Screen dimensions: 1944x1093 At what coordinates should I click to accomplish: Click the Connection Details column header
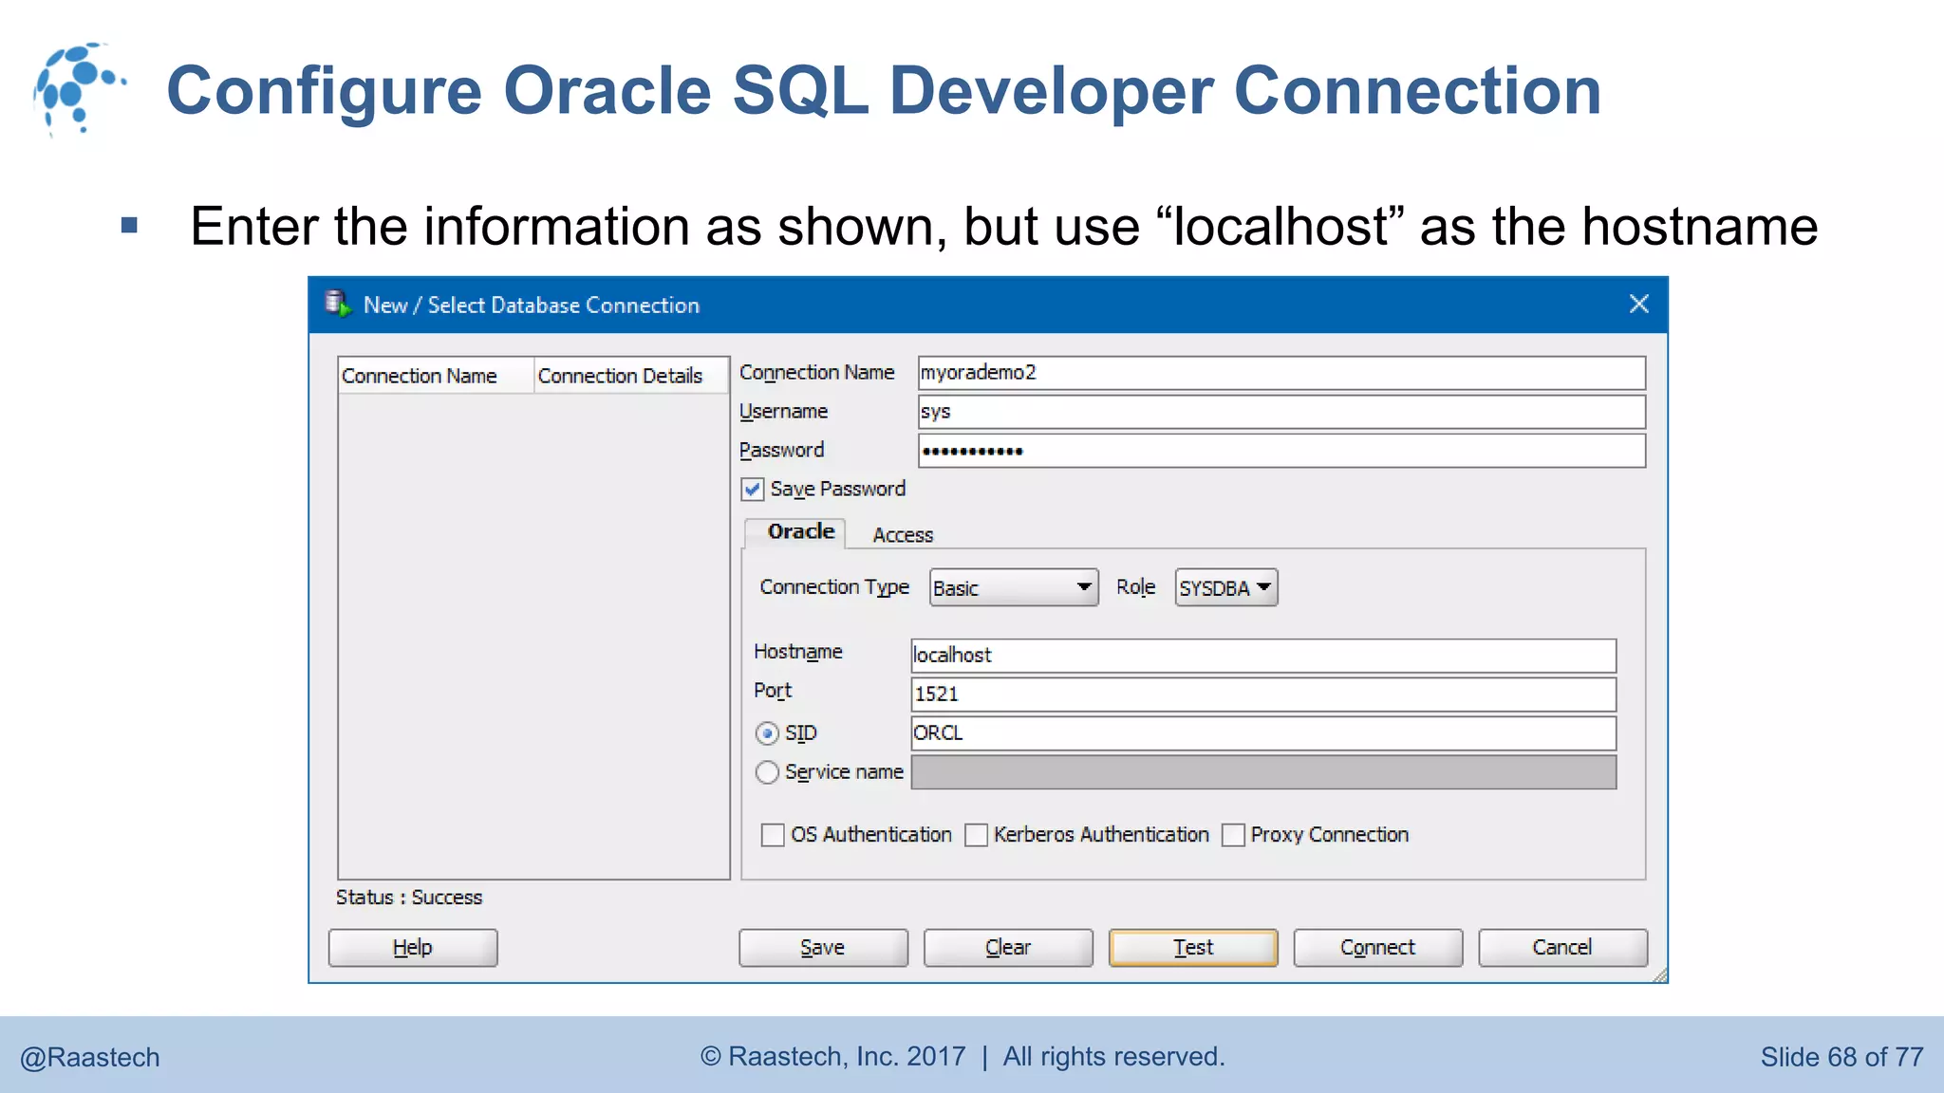pos(630,376)
